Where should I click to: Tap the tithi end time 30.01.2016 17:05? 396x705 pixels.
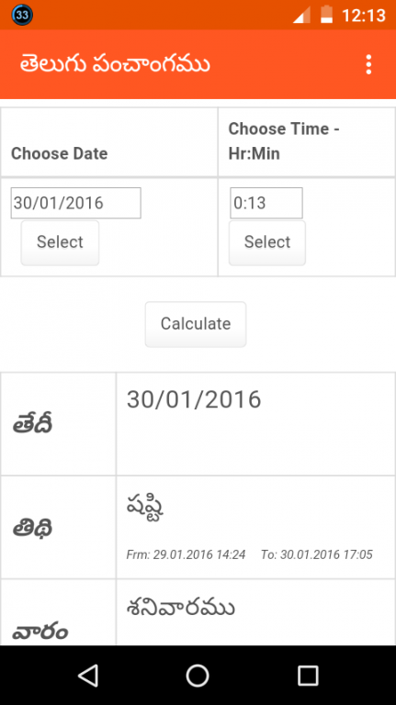317,554
